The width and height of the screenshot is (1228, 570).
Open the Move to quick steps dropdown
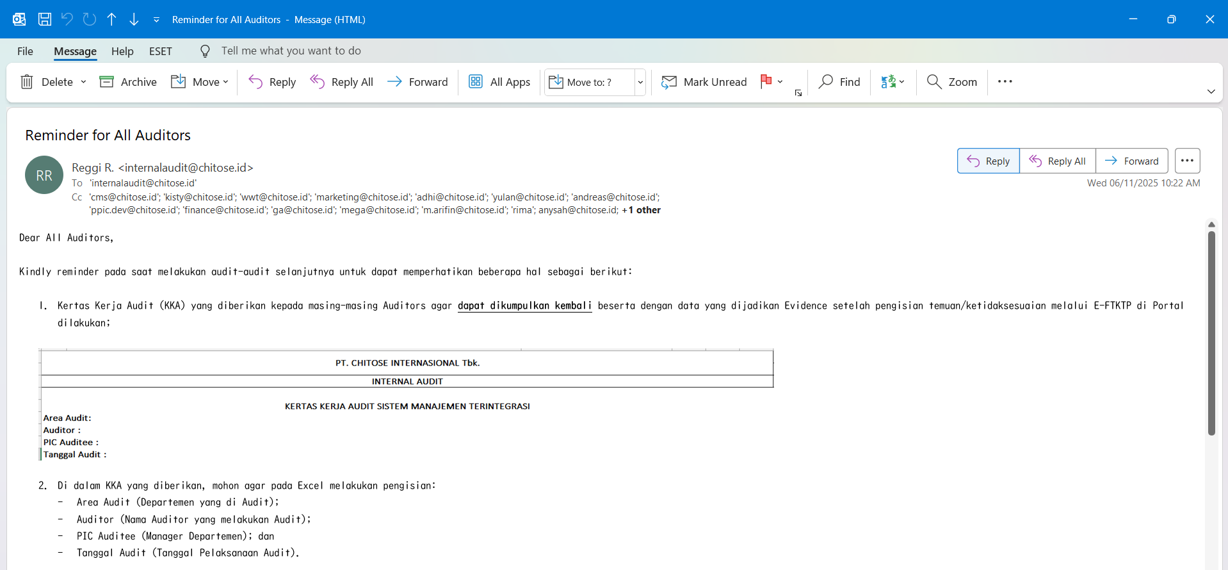[640, 82]
